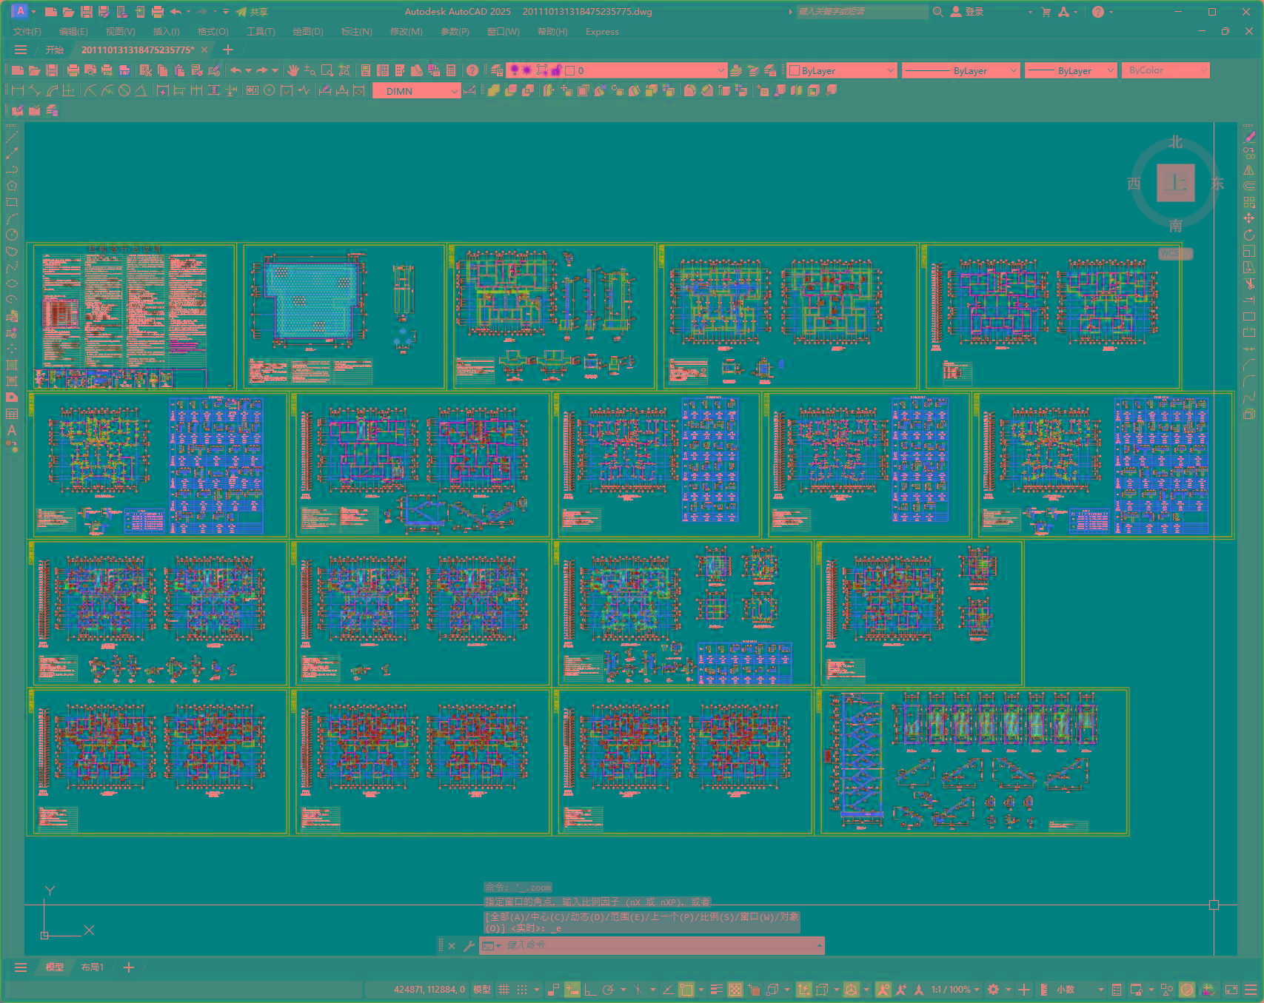The image size is (1264, 1003).
Task: Toggle lineweight display in status bar
Action: point(717,990)
